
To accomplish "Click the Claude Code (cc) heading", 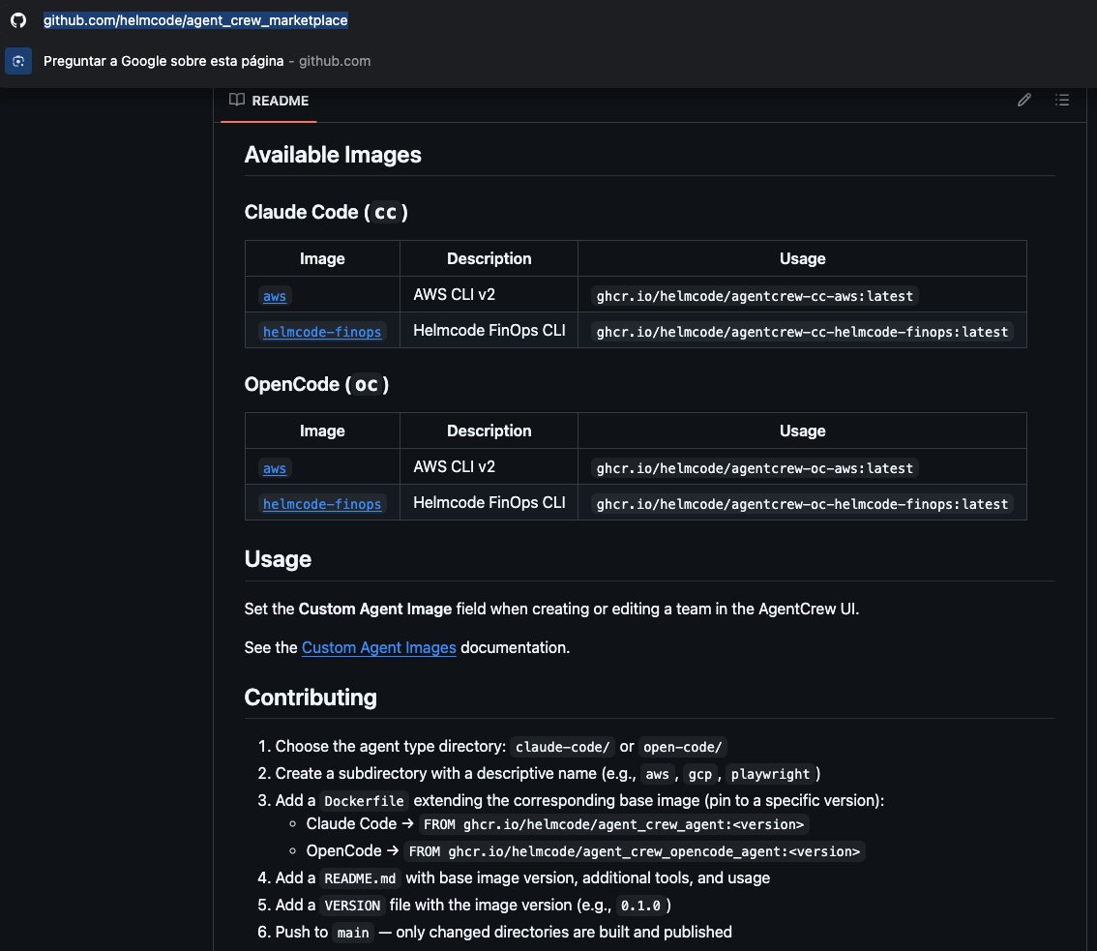I will point(326,212).
